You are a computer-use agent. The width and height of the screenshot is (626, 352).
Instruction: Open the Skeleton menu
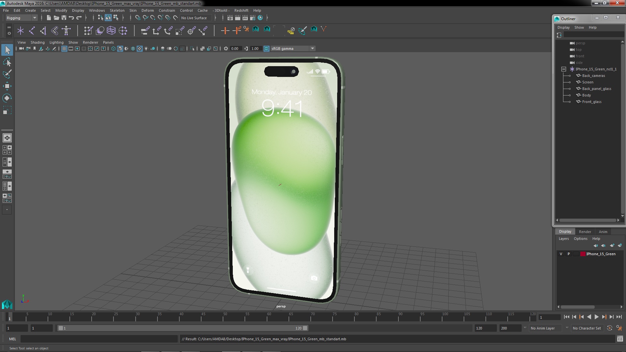pyautogui.click(x=117, y=10)
